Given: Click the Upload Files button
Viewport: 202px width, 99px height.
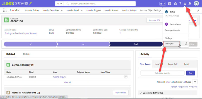Looking at the screenshot, I should [x=121, y=92].
